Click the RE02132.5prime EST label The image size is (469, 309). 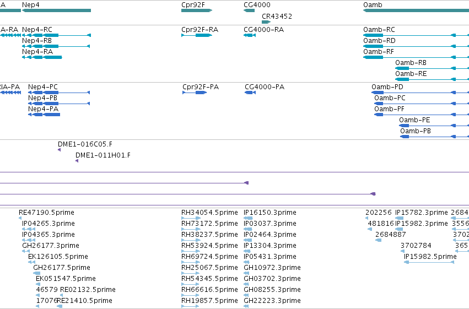88,290
